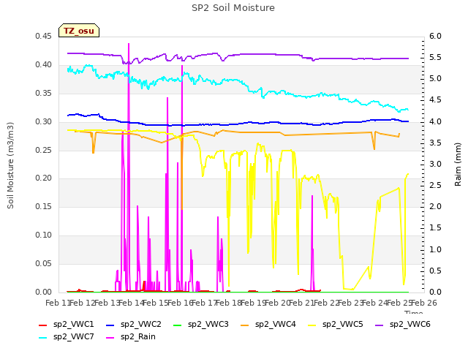Click the yellow sp2_VWC5 legend swatch
This screenshot has height=351, width=468.
click(x=312, y=325)
